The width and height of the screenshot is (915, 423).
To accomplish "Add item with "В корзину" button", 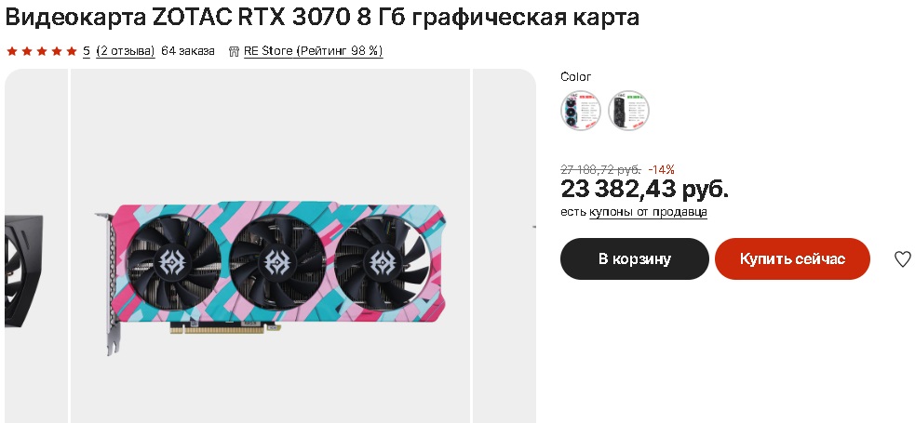I will click(635, 258).
